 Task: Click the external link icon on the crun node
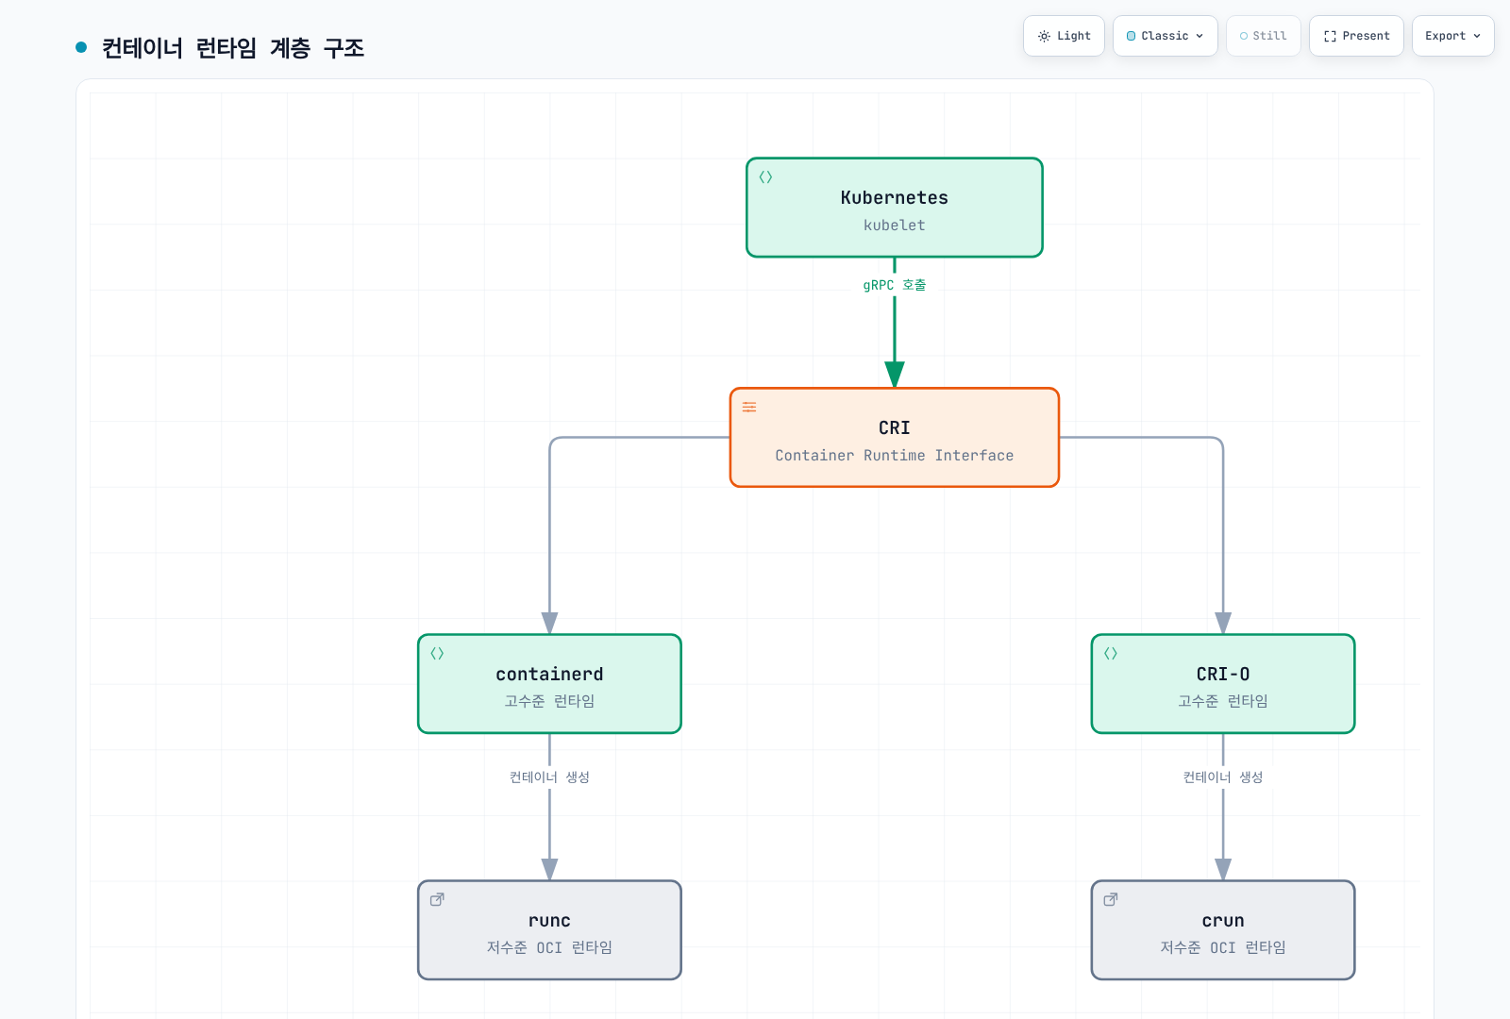pyautogui.click(x=1111, y=899)
